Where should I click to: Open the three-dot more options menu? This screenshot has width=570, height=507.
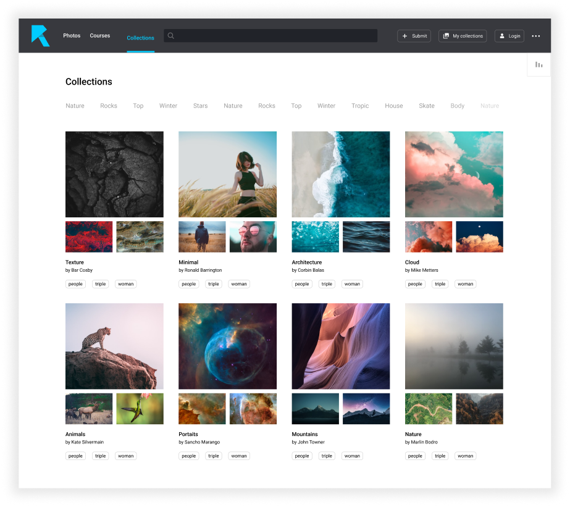(535, 36)
